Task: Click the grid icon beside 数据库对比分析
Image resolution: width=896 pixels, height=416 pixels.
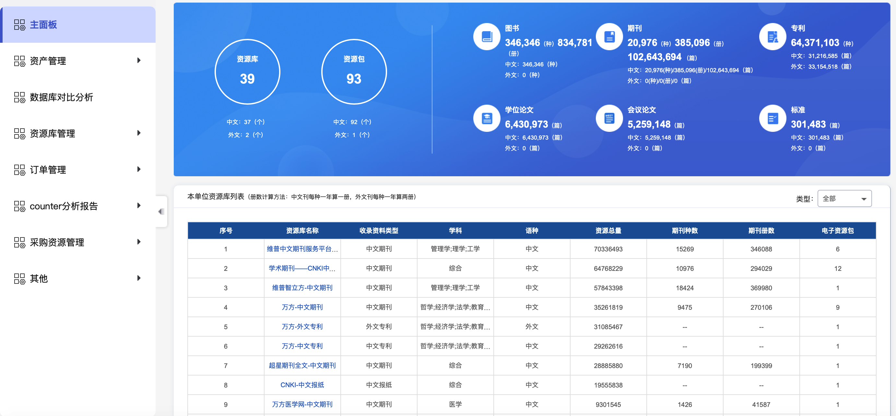Action: [x=19, y=97]
